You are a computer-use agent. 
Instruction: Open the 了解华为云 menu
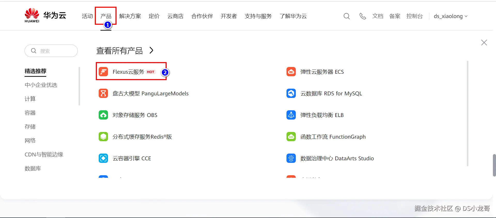click(293, 16)
